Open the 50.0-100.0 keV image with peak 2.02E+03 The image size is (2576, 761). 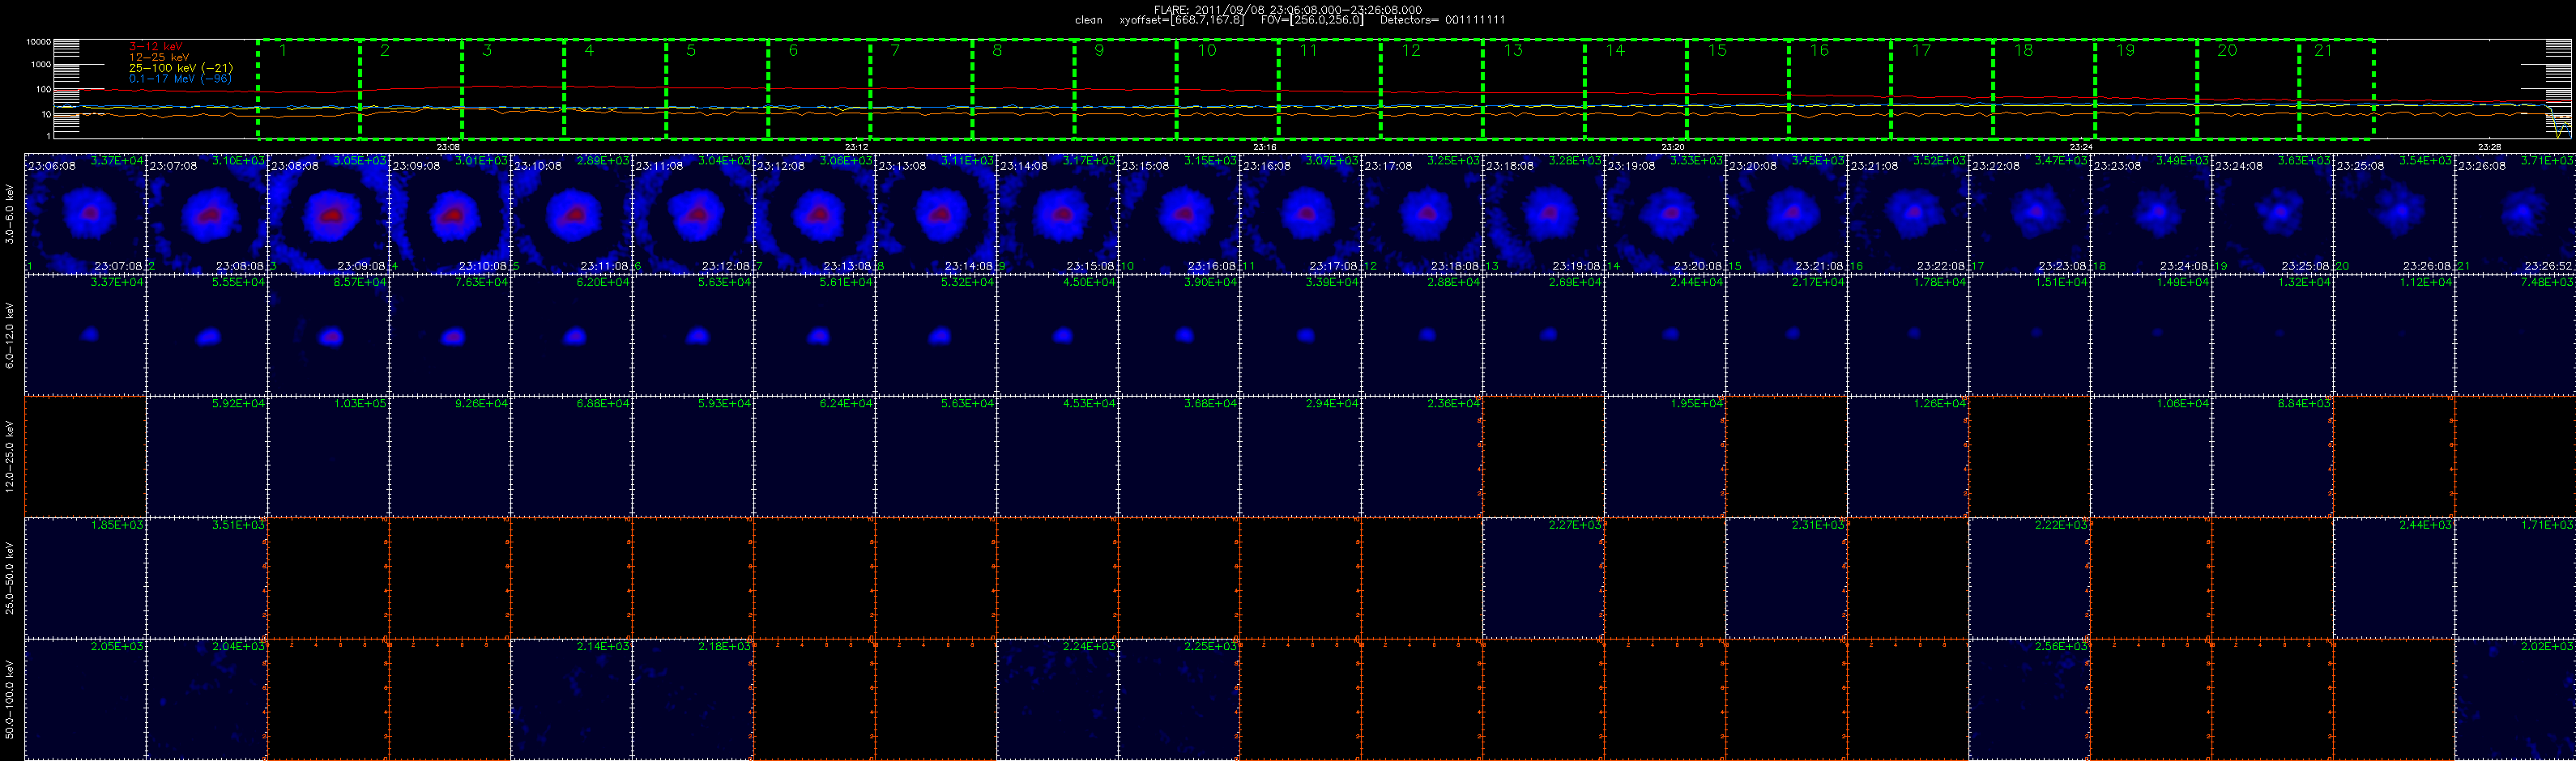[x=2515, y=699]
